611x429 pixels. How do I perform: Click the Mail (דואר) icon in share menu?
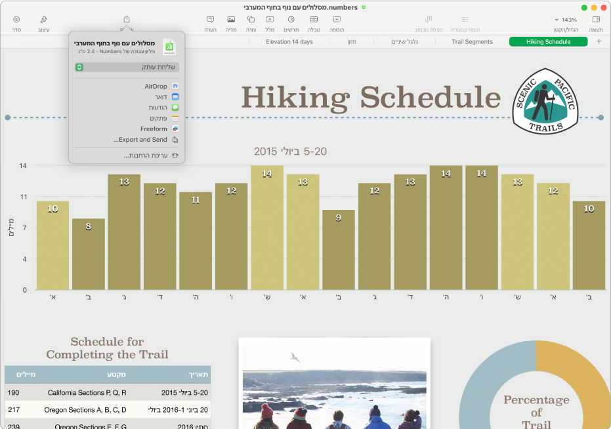coord(175,96)
